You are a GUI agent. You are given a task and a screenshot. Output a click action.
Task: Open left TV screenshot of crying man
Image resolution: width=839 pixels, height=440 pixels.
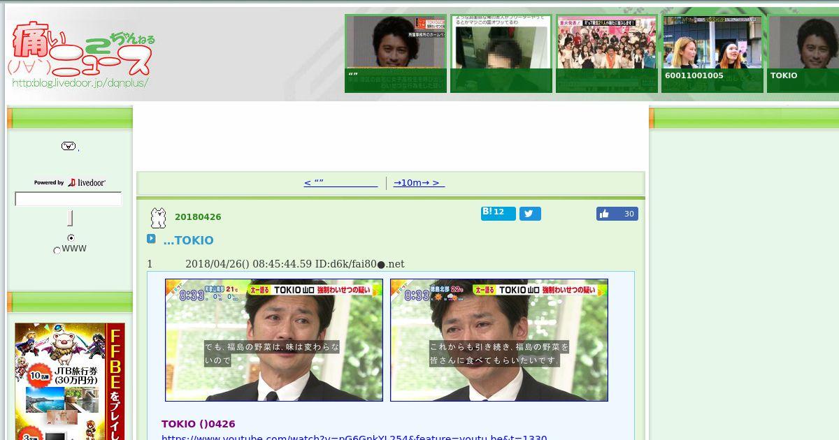click(x=274, y=340)
